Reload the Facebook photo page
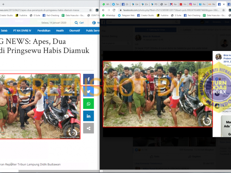The height and width of the screenshot is (173, 231). 114,10
